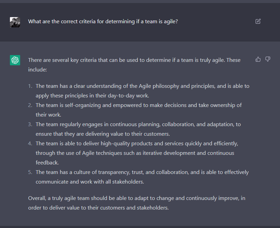Click the list number '5.' marker
Viewport: 280px width, 228px height.
[x=30, y=172]
